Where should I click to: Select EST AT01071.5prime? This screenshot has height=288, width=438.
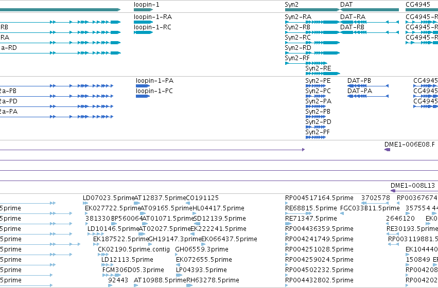point(146,224)
